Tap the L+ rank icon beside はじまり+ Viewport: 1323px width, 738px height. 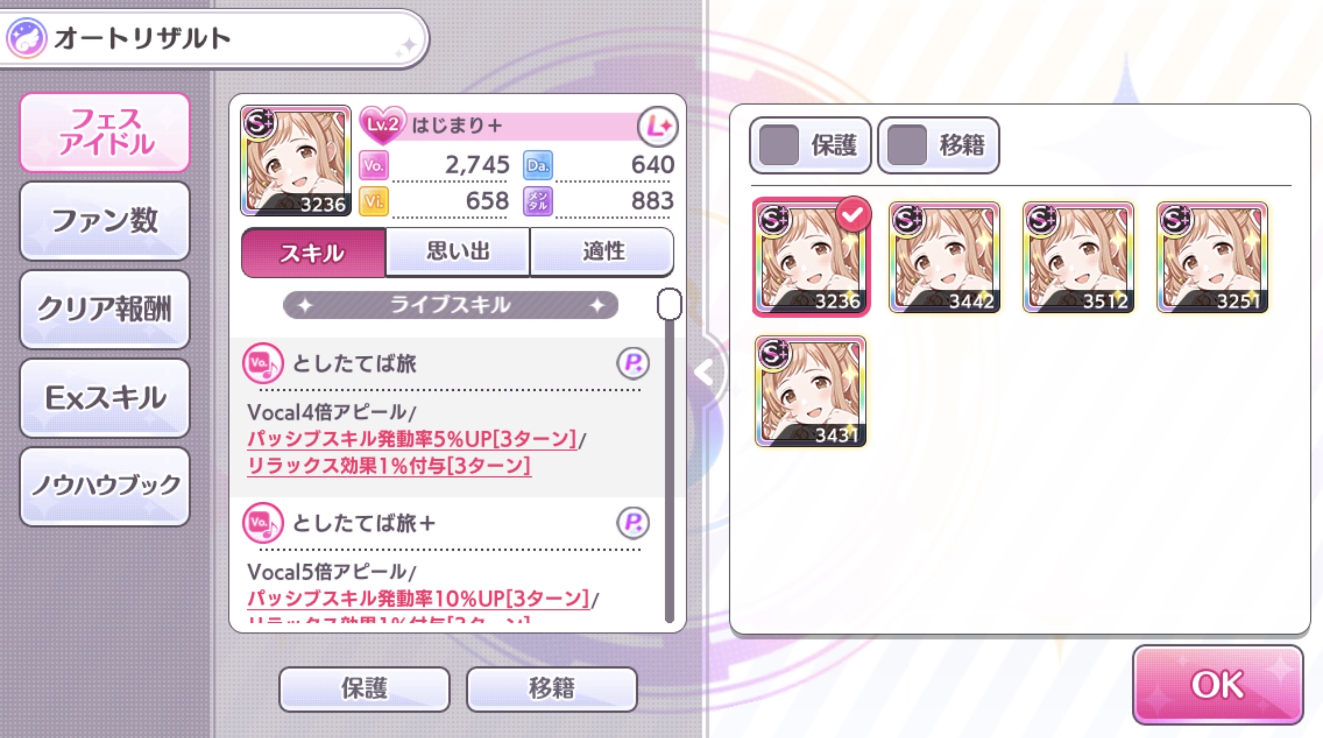click(x=658, y=126)
